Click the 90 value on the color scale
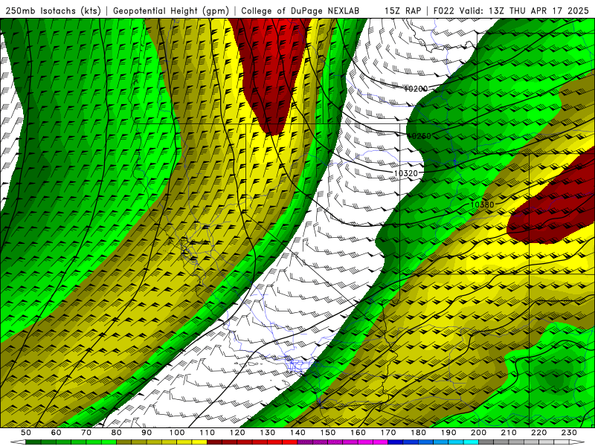Screen dimensions: 595x446 pyautogui.click(x=147, y=433)
